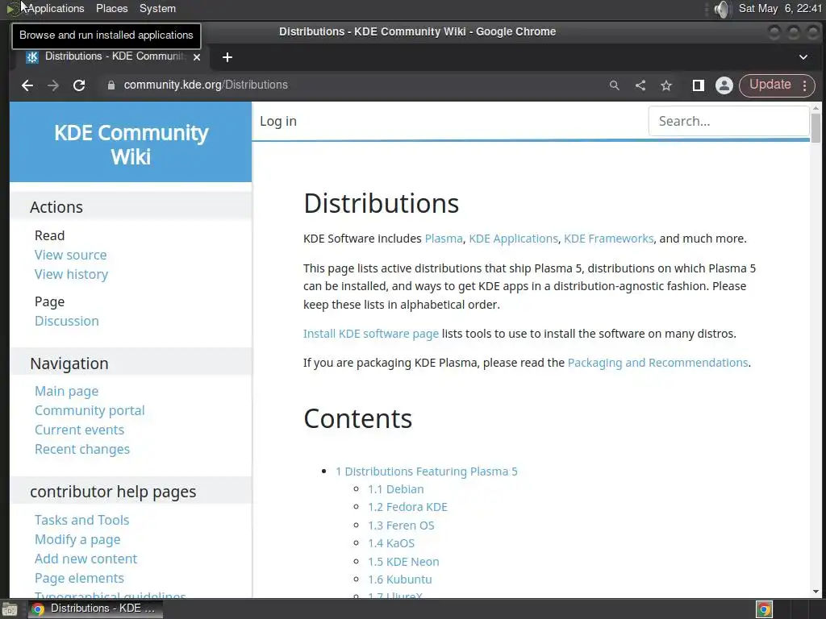Image resolution: width=826 pixels, height=619 pixels.
Task: Open View source link
Action: point(71,255)
